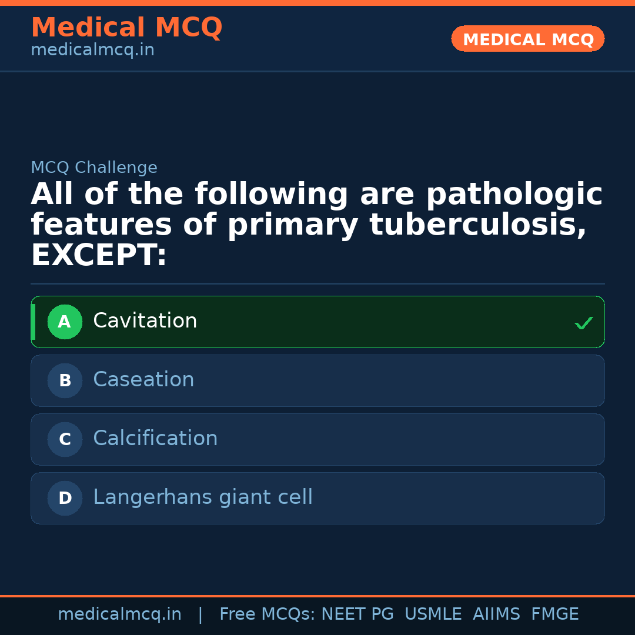
Task: Click the Medical MCQ orange title
Action: 126,28
